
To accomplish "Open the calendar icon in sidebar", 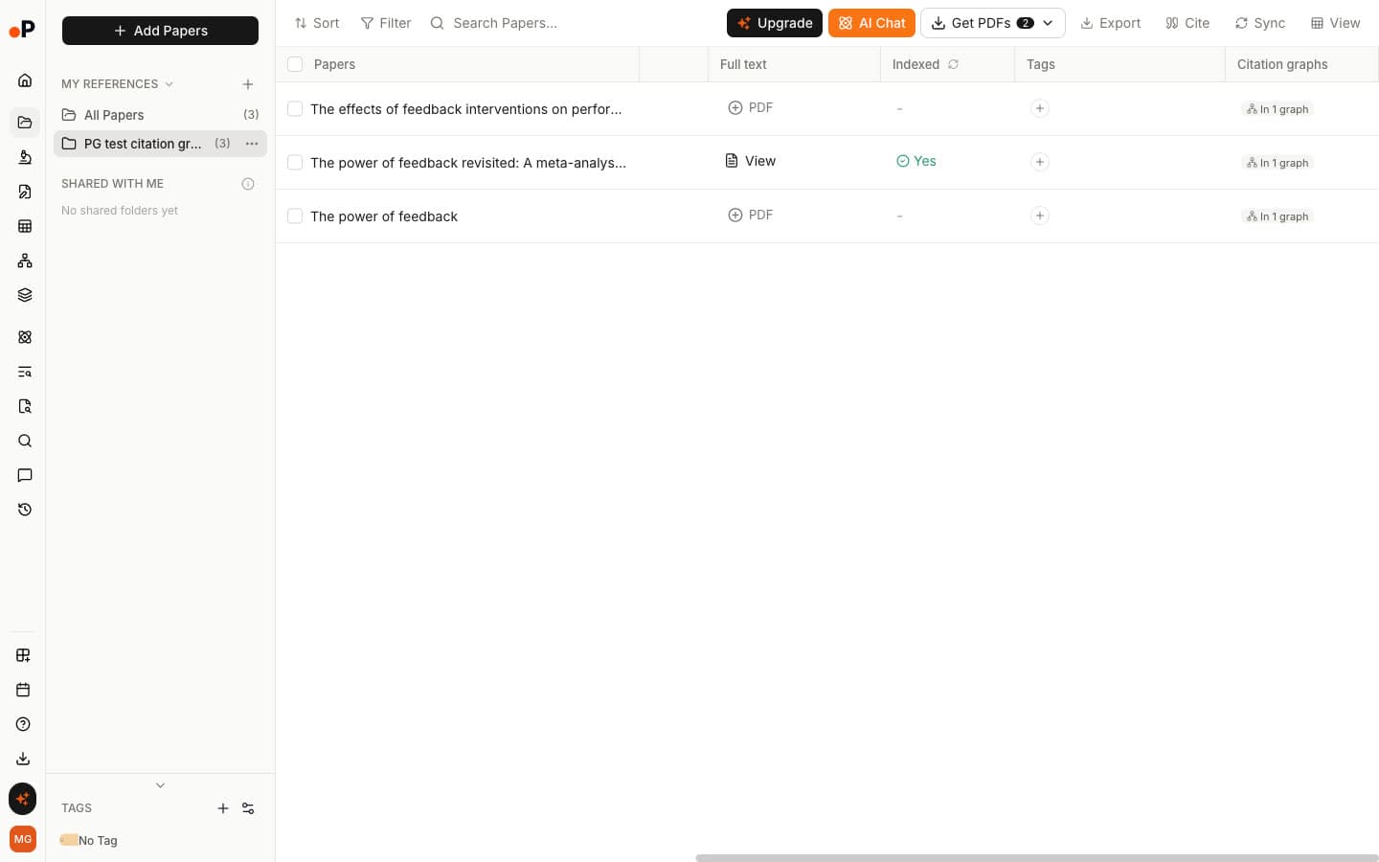I will tap(23, 690).
